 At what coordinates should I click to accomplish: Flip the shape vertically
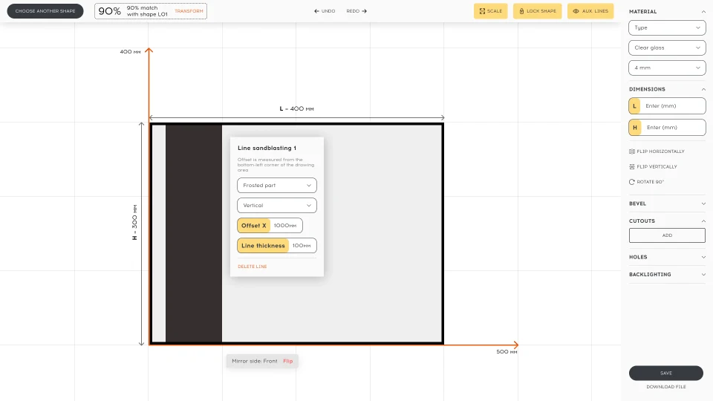(653, 167)
